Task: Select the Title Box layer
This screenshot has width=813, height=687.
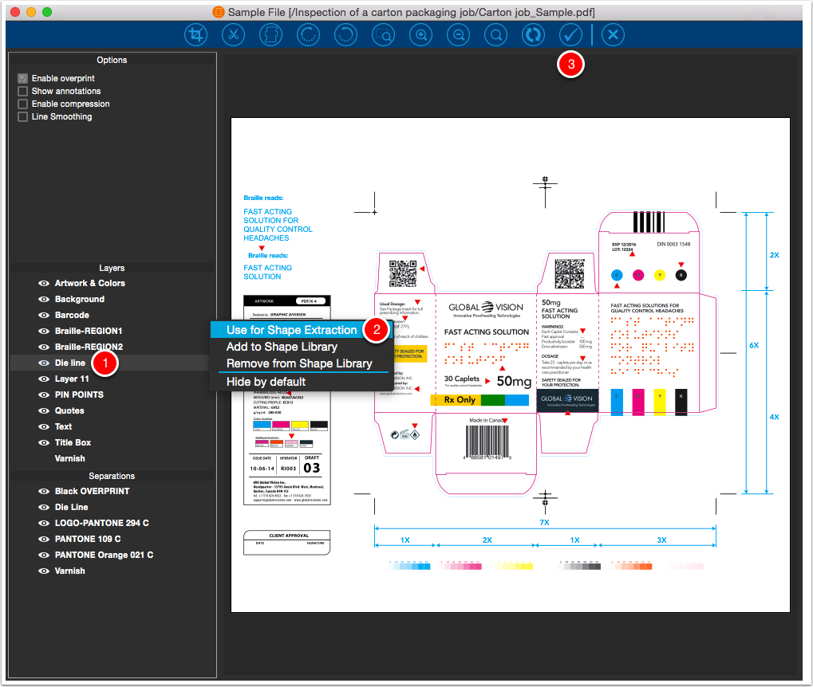Action: coord(73,442)
